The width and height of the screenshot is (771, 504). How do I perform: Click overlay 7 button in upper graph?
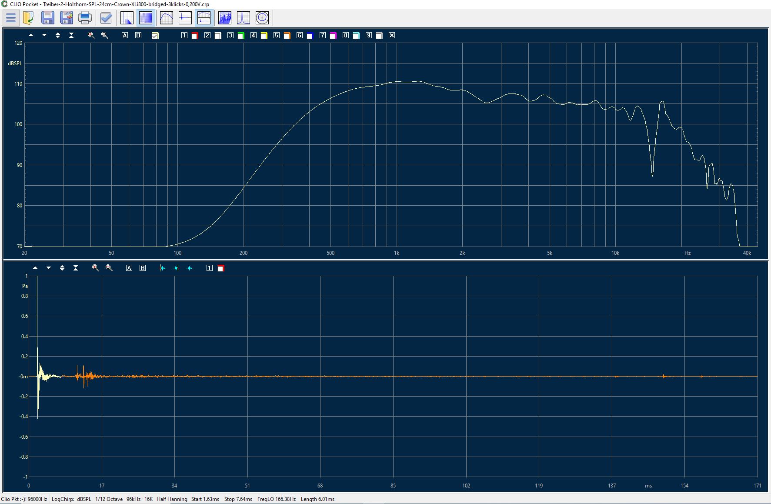pyautogui.click(x=323, y=35)
